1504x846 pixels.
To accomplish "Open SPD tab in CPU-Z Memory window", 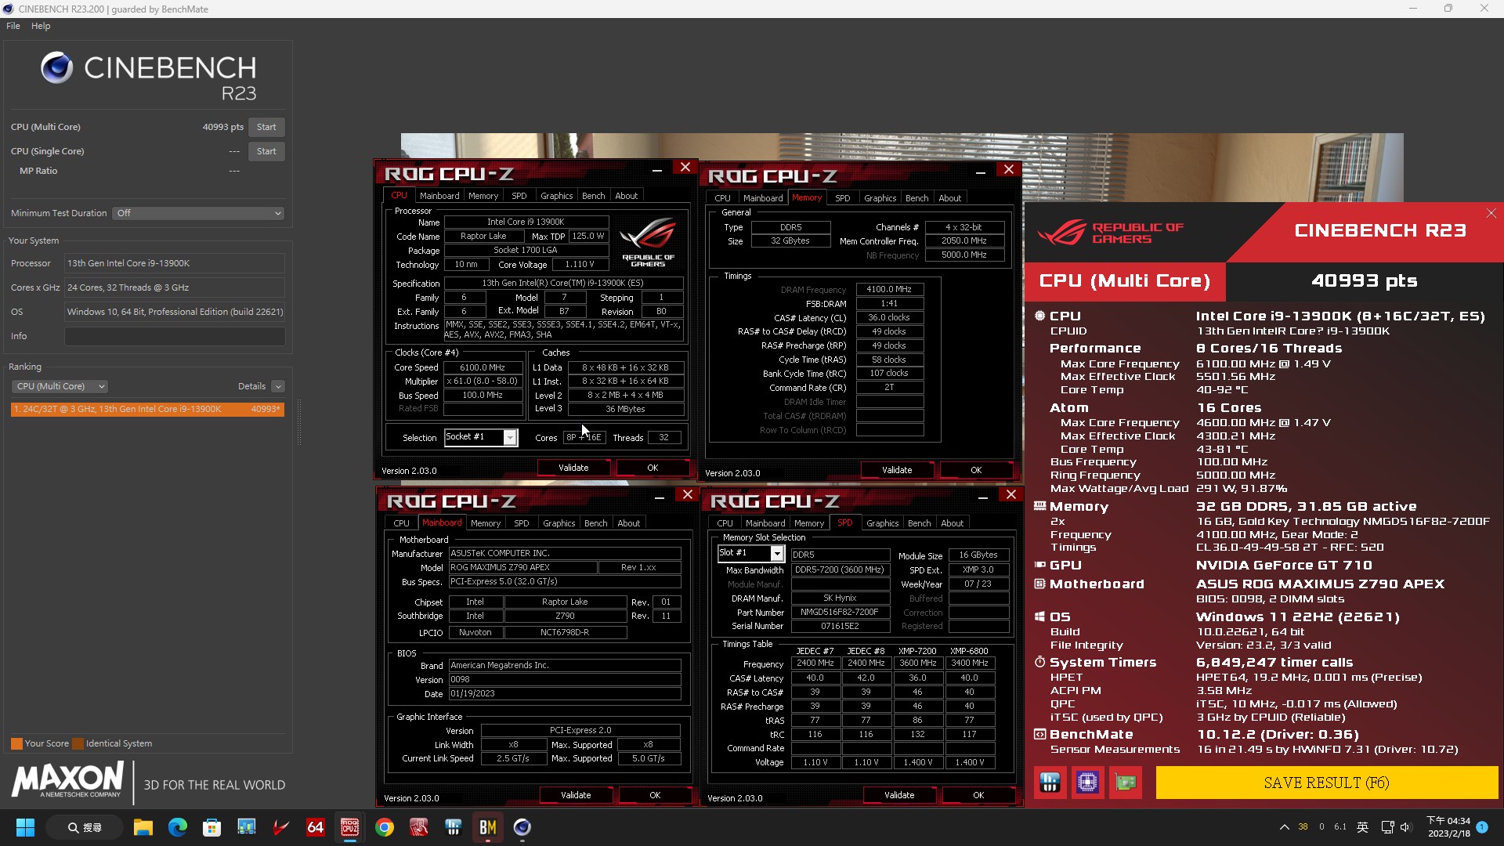I will pyautogui.click(x=843, y=198).
